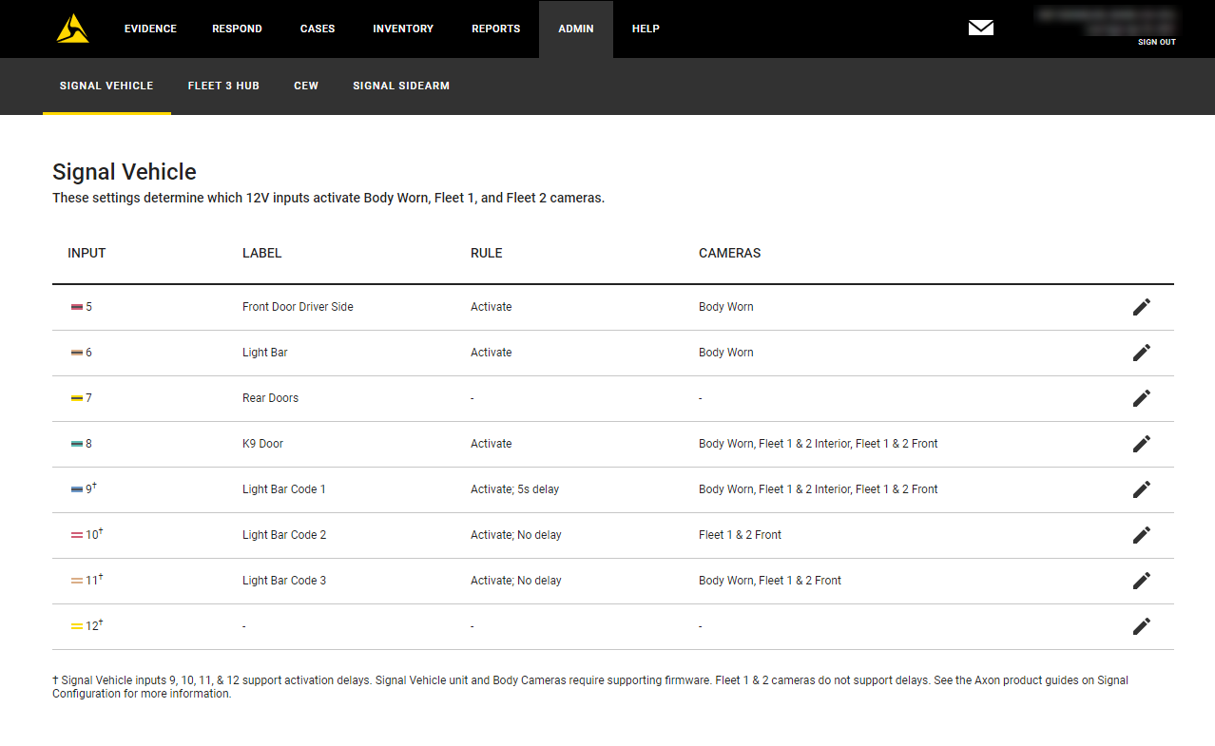
Task: Click the 'Light Bar Code 1' label
Action: [284, 489]
